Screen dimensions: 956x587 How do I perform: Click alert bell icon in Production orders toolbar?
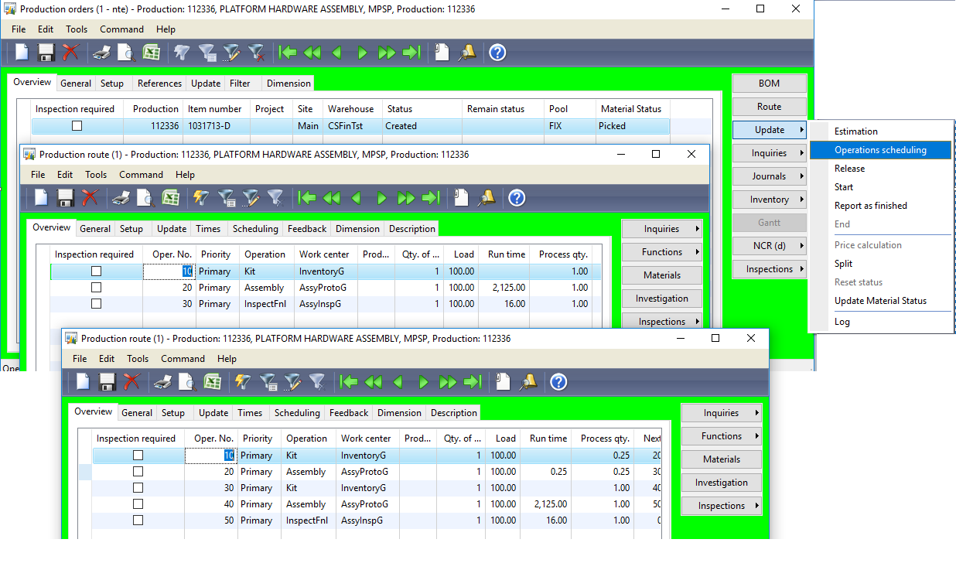467,53
